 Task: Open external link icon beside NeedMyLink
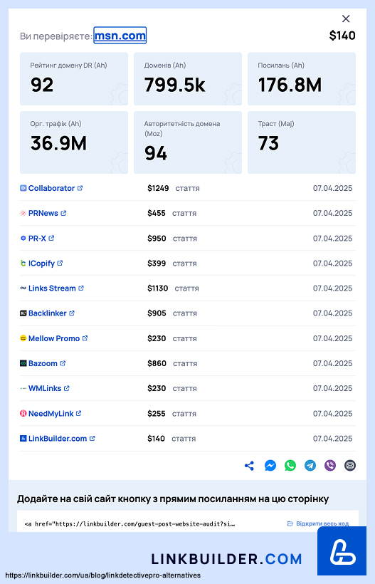pyautogui.click(x=78, y=413)
